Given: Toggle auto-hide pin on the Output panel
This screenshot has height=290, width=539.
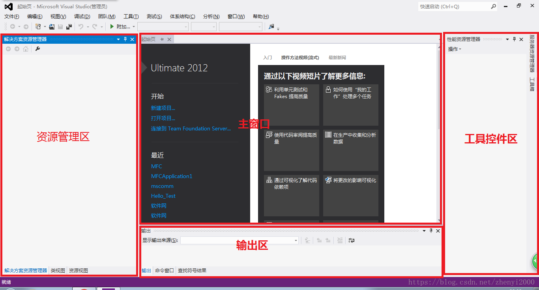Looking at the screenshot, I should pos(431,231).
